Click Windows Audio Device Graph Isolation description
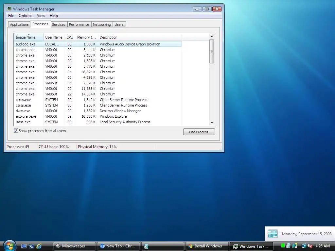Image resolution: width=335 pixels, height=251 pixels. (x=130, y=44)
